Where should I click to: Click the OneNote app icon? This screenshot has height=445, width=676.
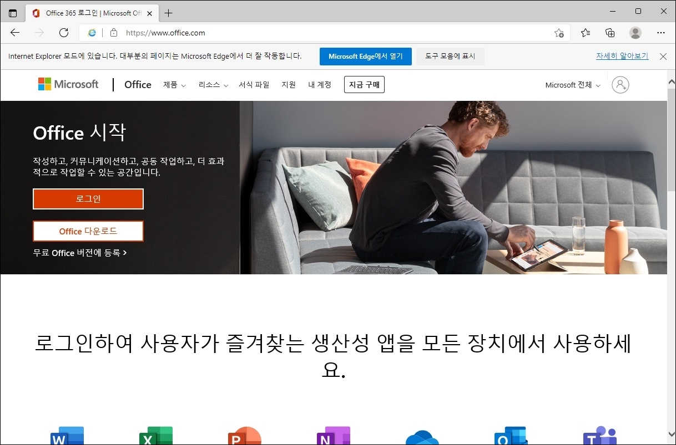coord(334,436)
